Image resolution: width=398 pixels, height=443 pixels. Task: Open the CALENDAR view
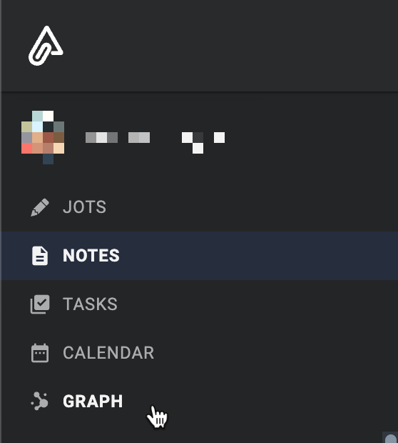pos(108,353)
